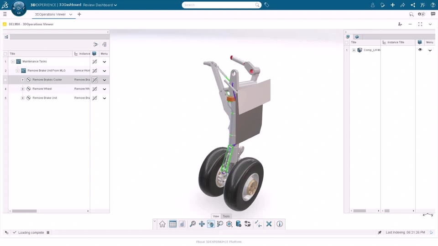Open the 3DOperations Viewer tab dropdown arrow
This screenshot has width=438, height=246.
[x=71, y=14]
